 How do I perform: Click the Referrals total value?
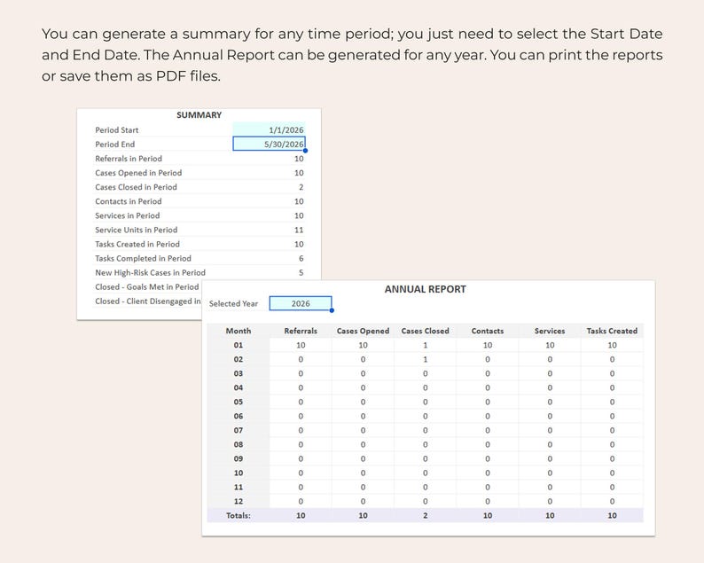click(x=301, y=515)
